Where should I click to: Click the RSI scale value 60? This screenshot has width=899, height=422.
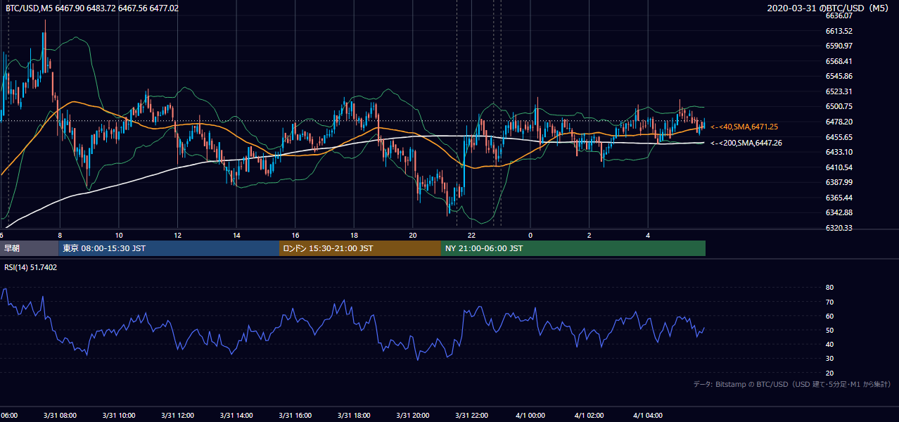tap(829, 316)
